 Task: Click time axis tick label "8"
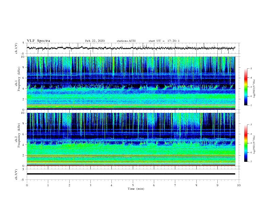click(196, 185)
